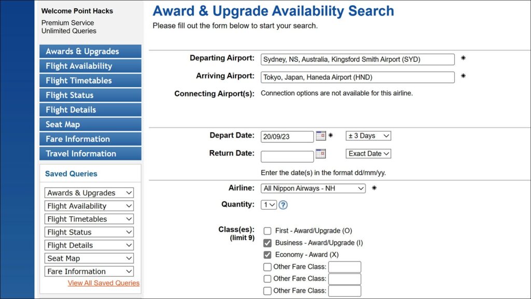Open the ± 3 Days dropdown
Image resolution: width=531 pixels, height=299 pixels.
[368, 135]
